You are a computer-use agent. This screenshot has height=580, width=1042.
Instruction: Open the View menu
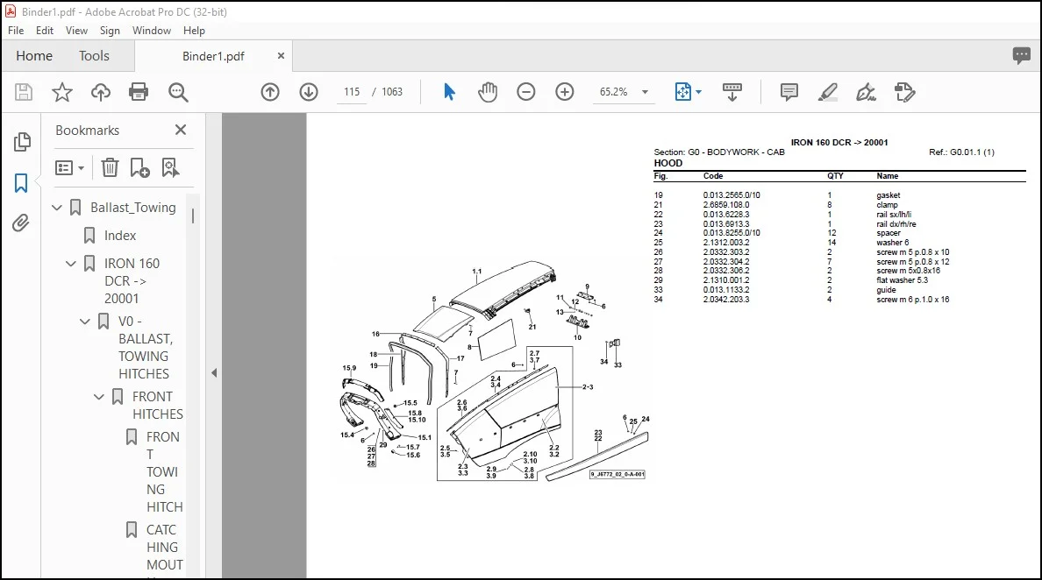click(x=76, y=31)
